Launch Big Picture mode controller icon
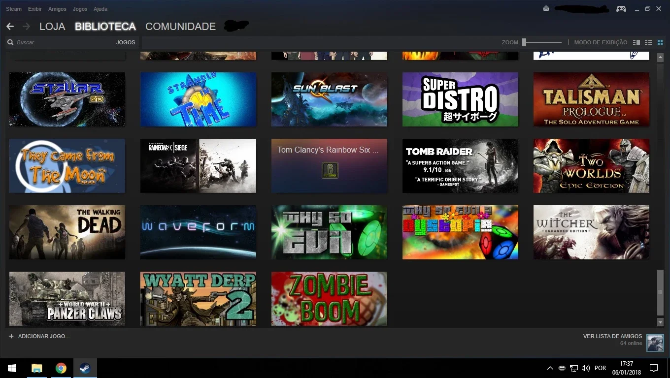The width and height of the screenshot is (670, 378). tap(621, 8)
